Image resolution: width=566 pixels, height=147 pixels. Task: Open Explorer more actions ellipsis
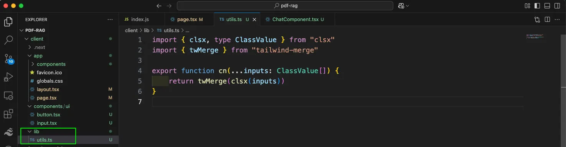coord(110,20)
